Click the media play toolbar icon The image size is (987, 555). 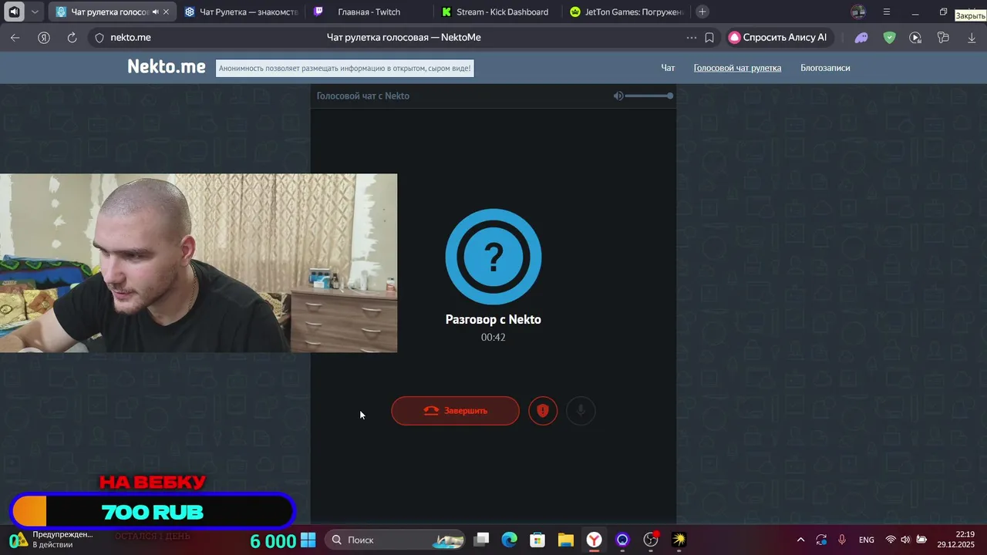click(x=915, y=37)
